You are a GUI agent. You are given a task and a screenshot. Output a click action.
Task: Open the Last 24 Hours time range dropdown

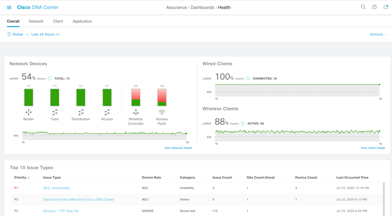point(45,34)
